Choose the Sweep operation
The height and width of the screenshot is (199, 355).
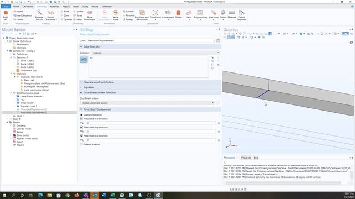[x=128, y=20]
